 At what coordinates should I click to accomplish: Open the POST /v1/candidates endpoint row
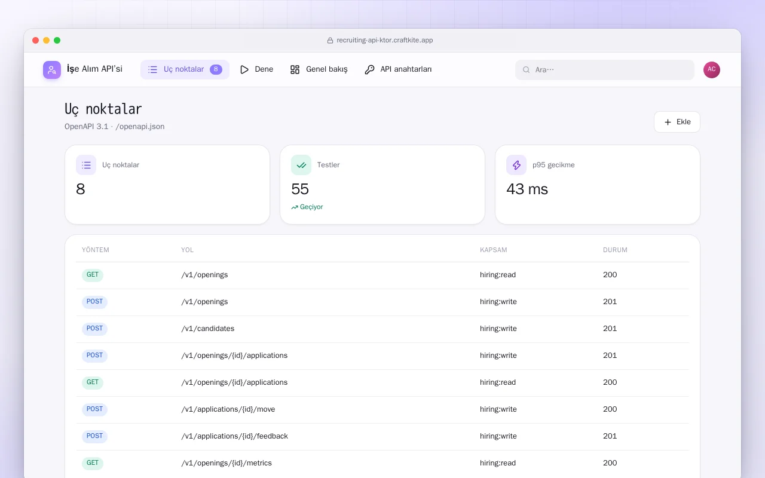pyautogui.click(x=382, y=329)
